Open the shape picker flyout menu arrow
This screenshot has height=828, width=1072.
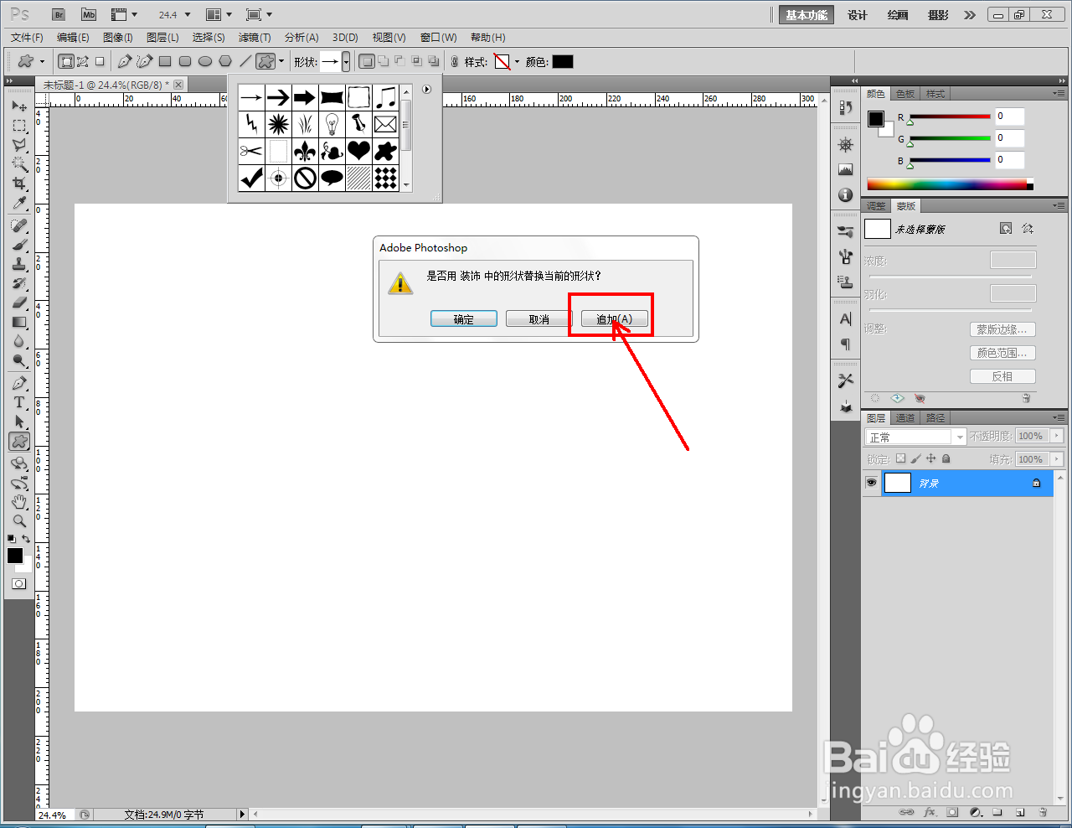pyautogui.click(x=426, y=90)
